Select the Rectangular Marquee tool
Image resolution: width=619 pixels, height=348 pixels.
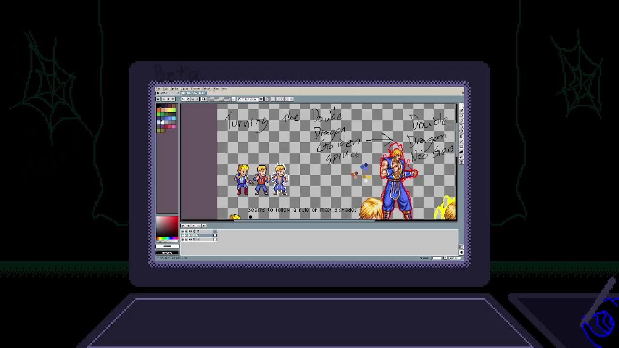tap(461, 105)
